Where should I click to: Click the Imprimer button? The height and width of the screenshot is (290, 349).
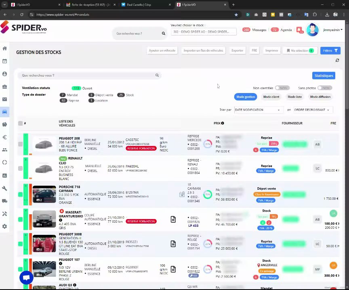(271, 51)
